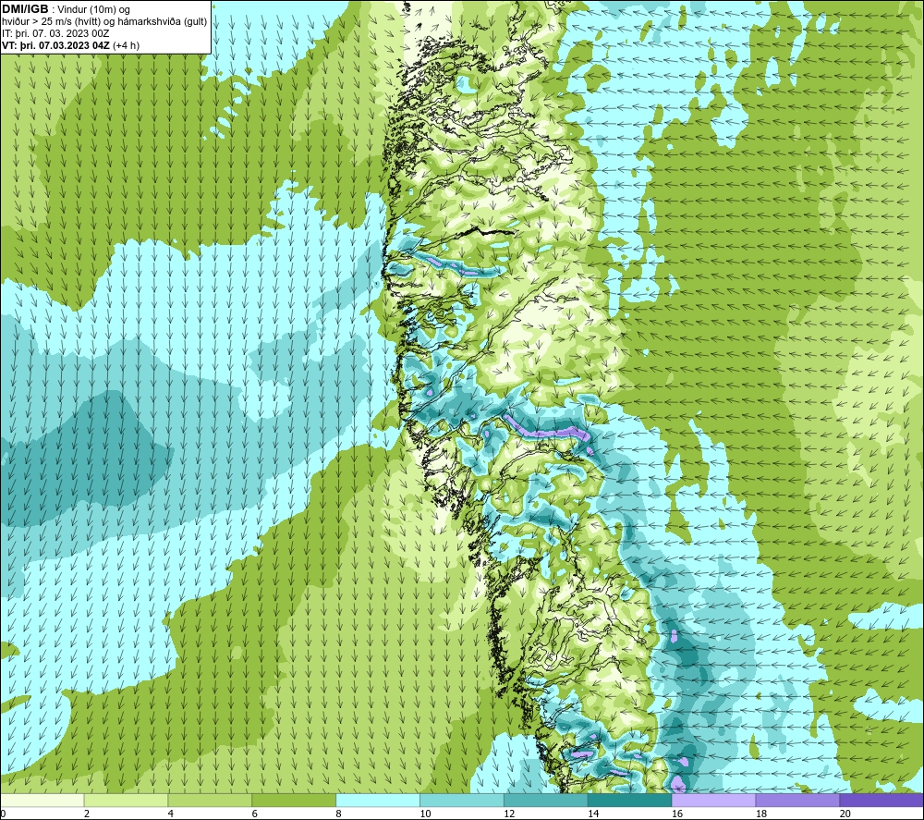Click the '(+4 h)' forecast offset text
This screenshot has width=924, height=820.
[x=126, y=45]
